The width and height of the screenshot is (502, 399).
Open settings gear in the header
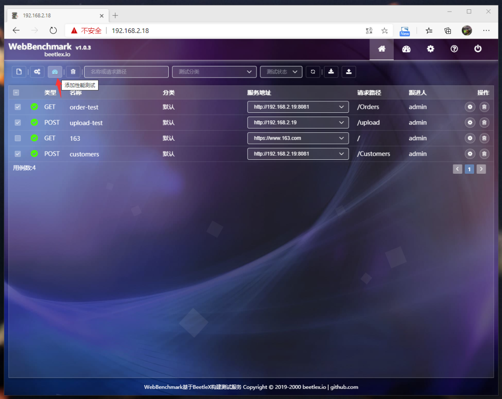(x=430, y=49)
